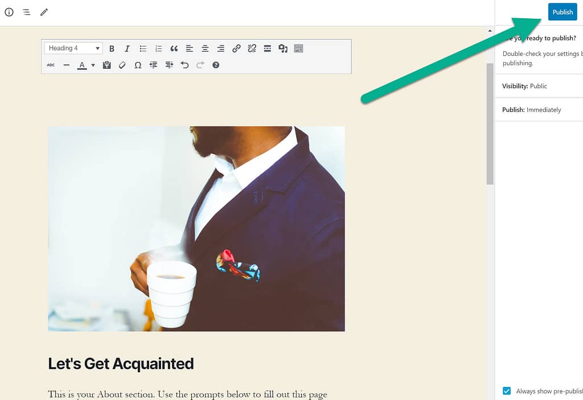Insert a bulleted list
Image resolution: width=583 pixels, height=400 pixels.
tap(143, 48)
